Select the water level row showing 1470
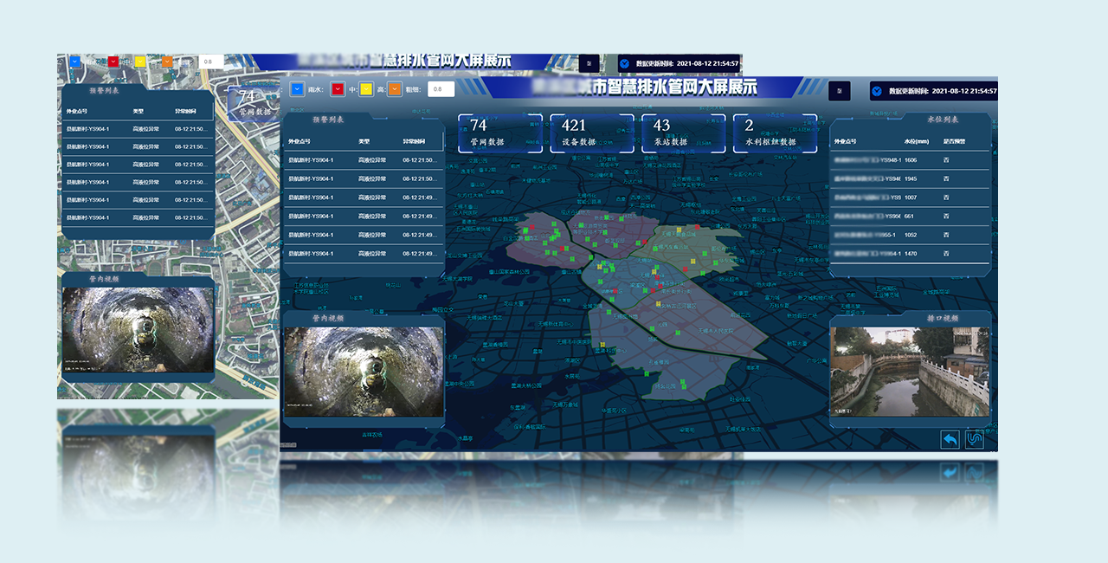The width and height of the screenshot is (1108, 563). coord(909,254)
